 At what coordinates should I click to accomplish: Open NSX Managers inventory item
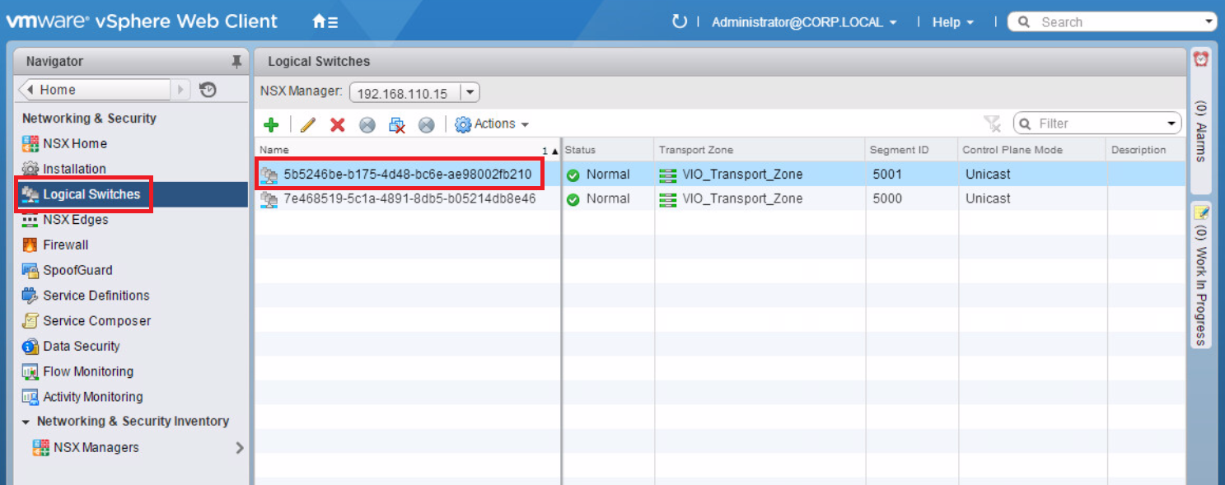tap(96, 448)
